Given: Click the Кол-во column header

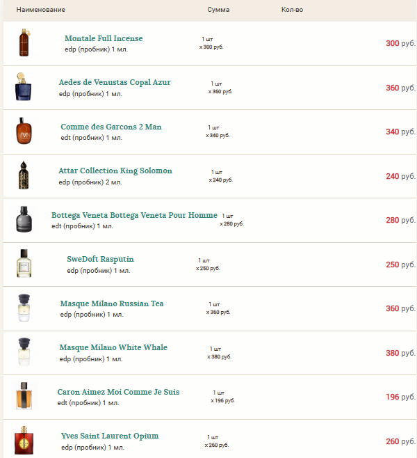Looking at the screenshot, I should (x=292, y=10).
